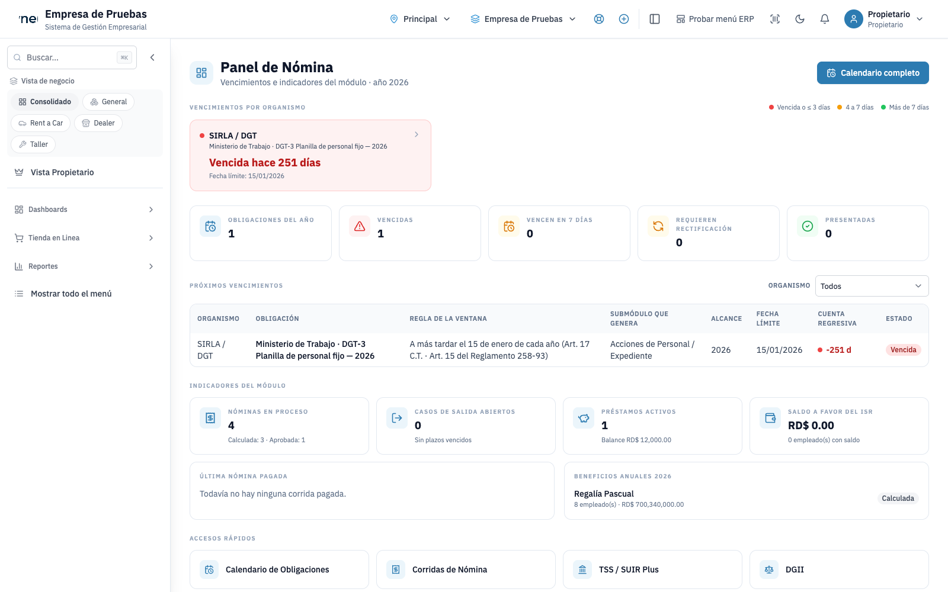
Task: Click the Nóminas en proceso icon
Action: tap(210, 418)
